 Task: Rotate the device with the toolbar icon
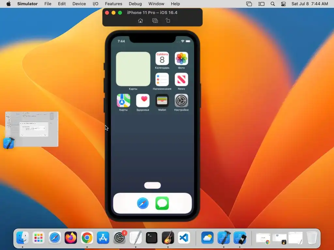coord(168,21)
